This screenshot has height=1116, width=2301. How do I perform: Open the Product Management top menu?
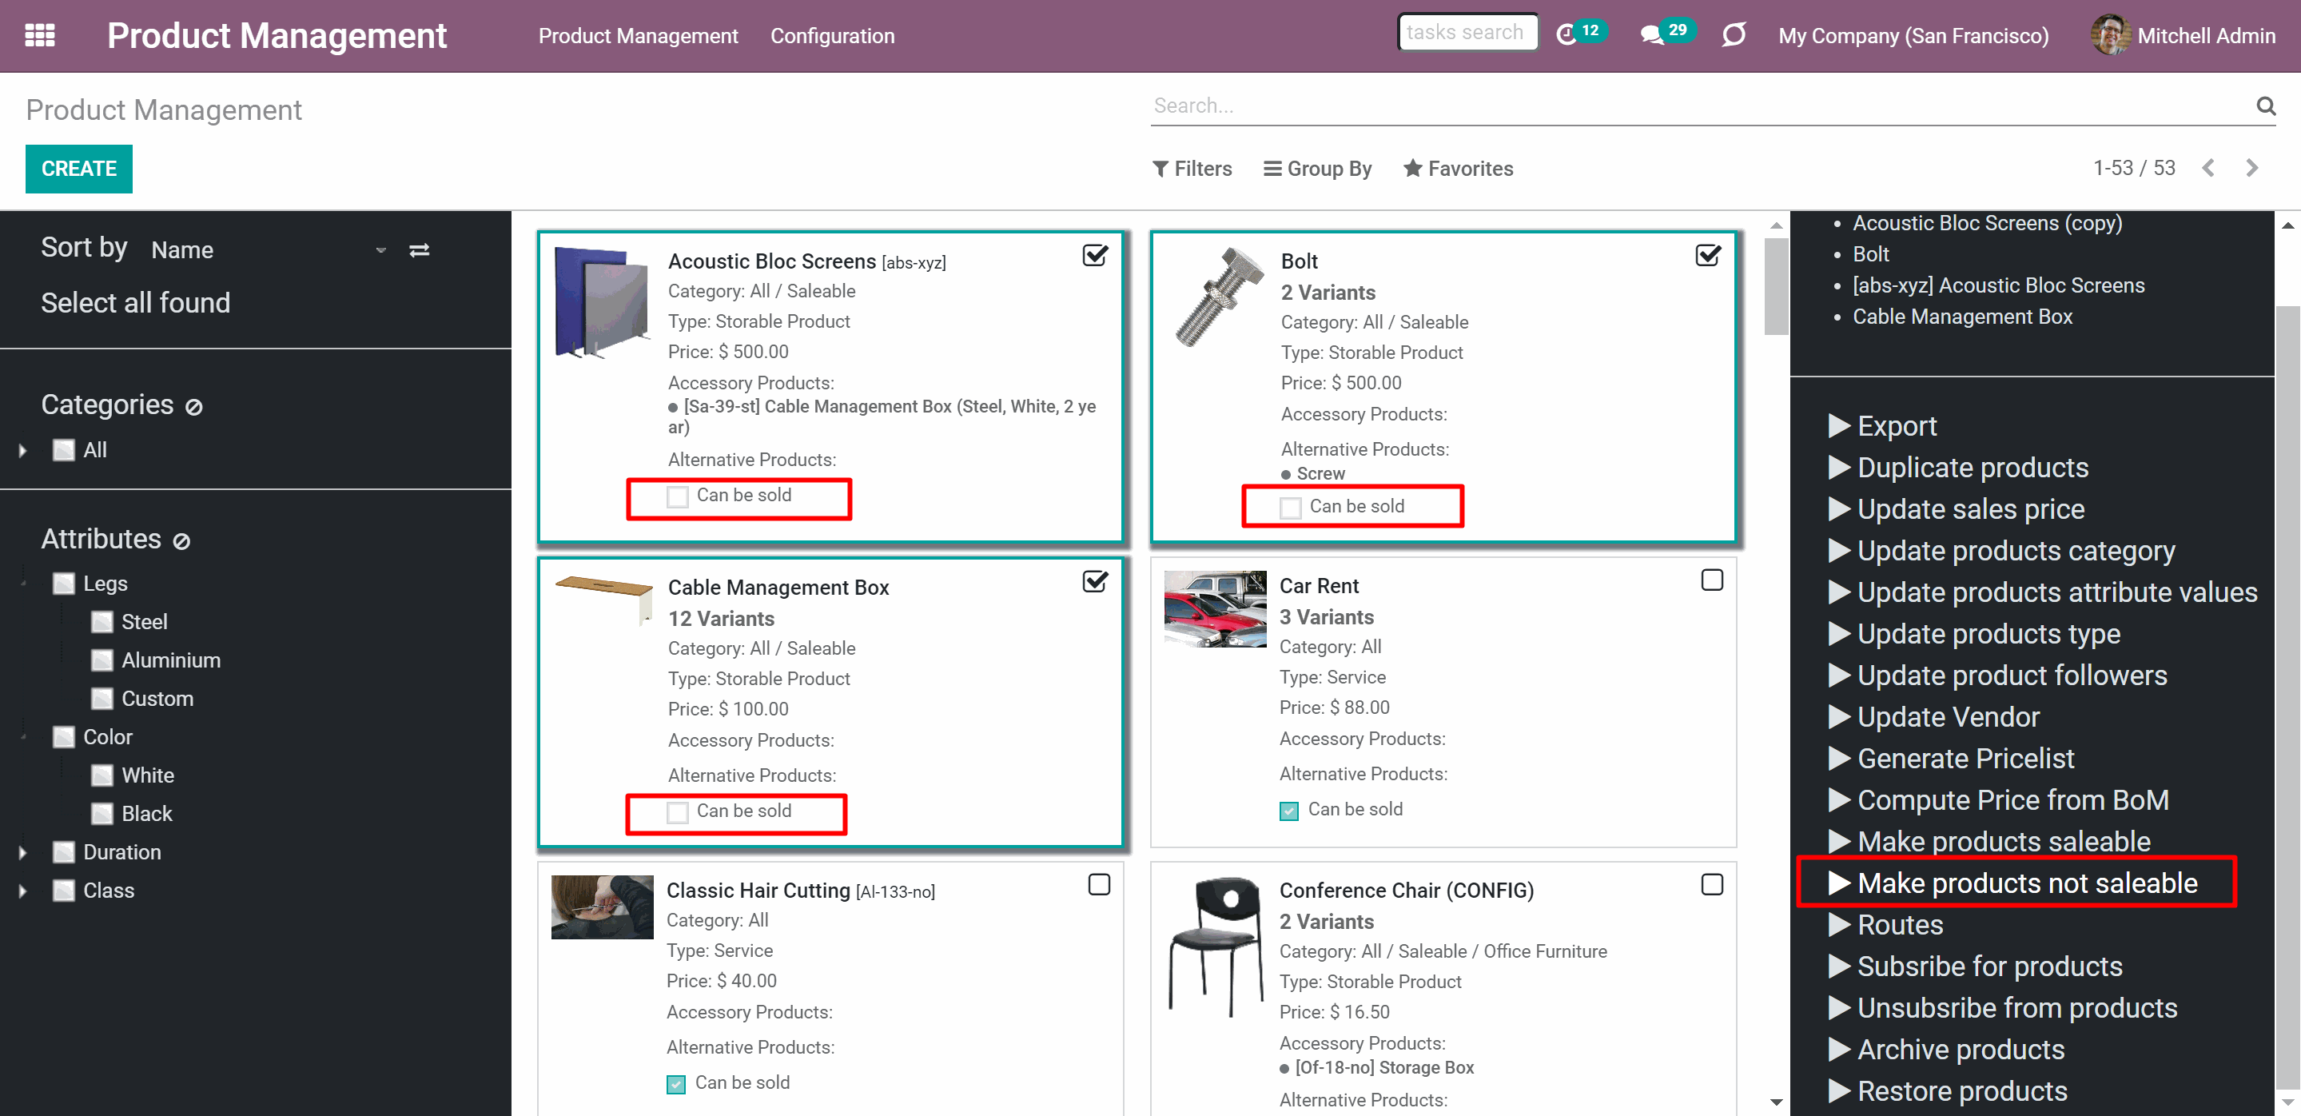(638, 36)
